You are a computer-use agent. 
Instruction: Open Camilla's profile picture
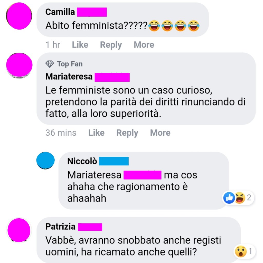pos(19,16)
